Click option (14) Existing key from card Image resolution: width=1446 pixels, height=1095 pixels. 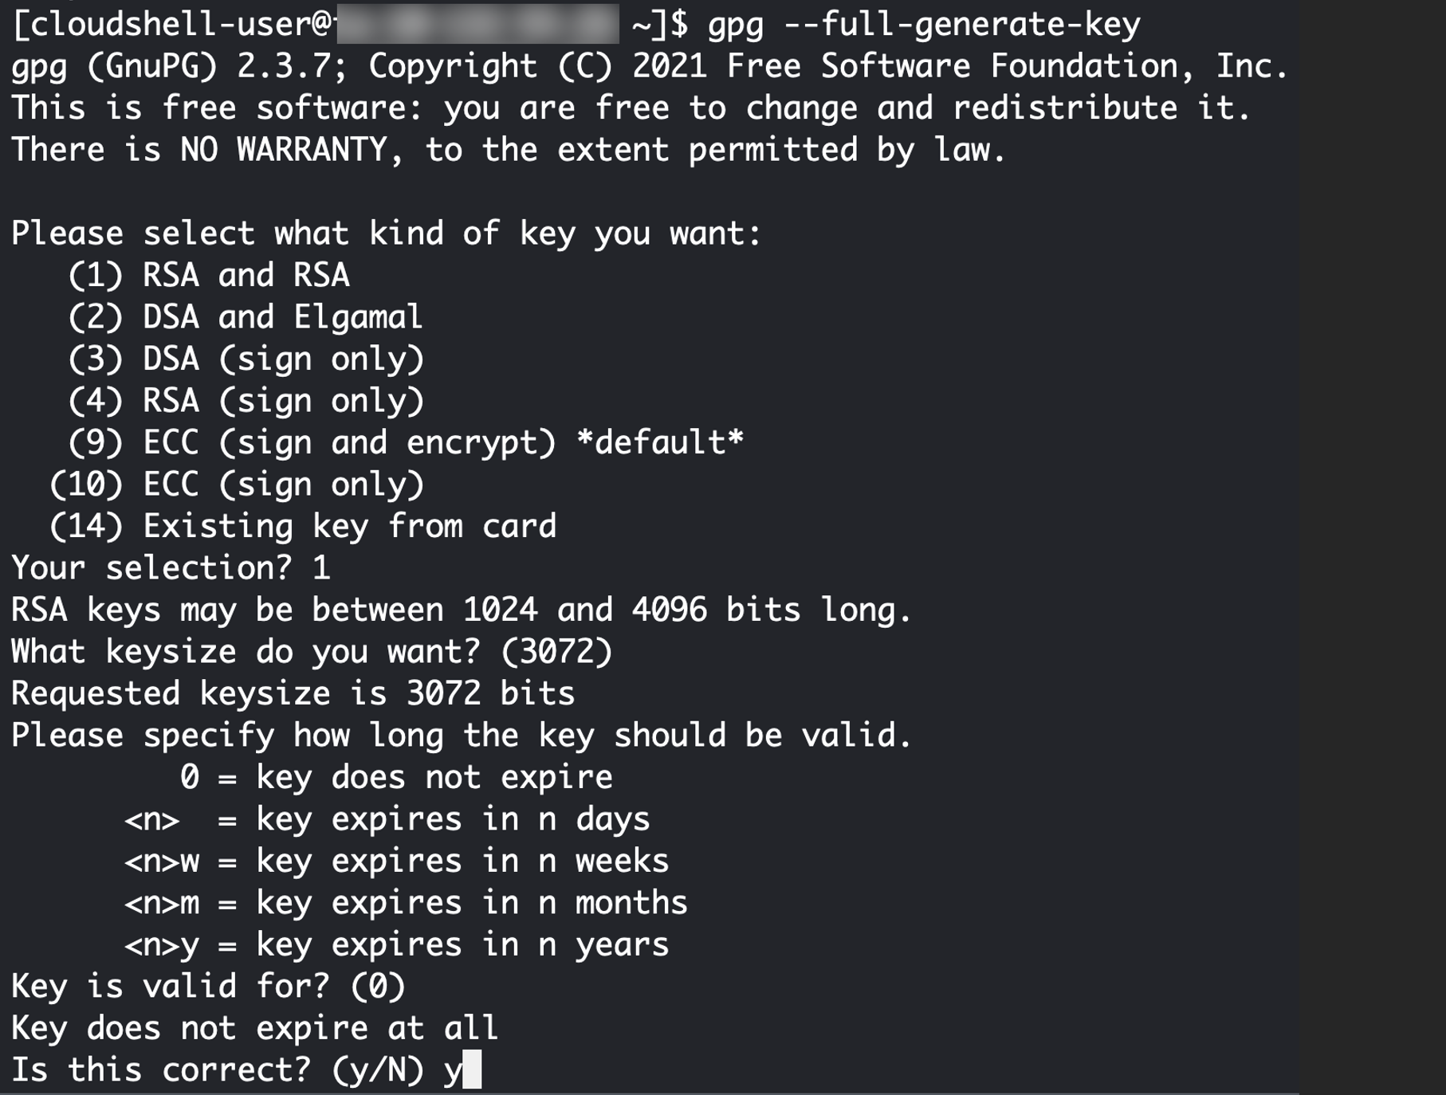pyautogui.click(x=303, y=527)
